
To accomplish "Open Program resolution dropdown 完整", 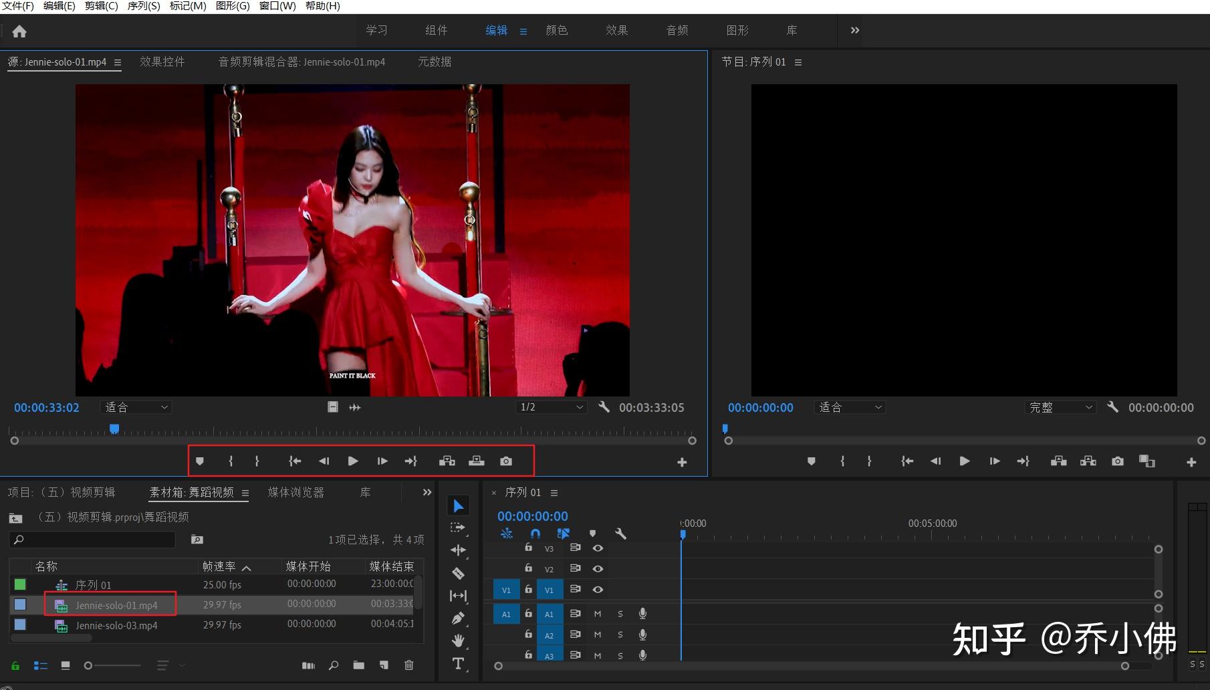I will coord(1061,407).
